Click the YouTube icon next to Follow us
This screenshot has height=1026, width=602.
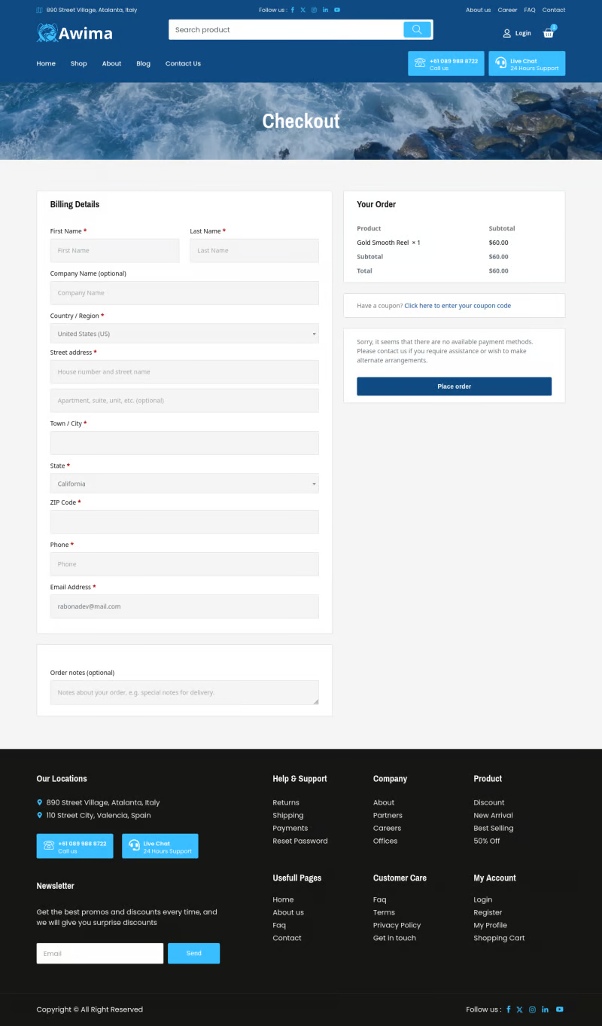pyautogui.click(x=337, y=10)
